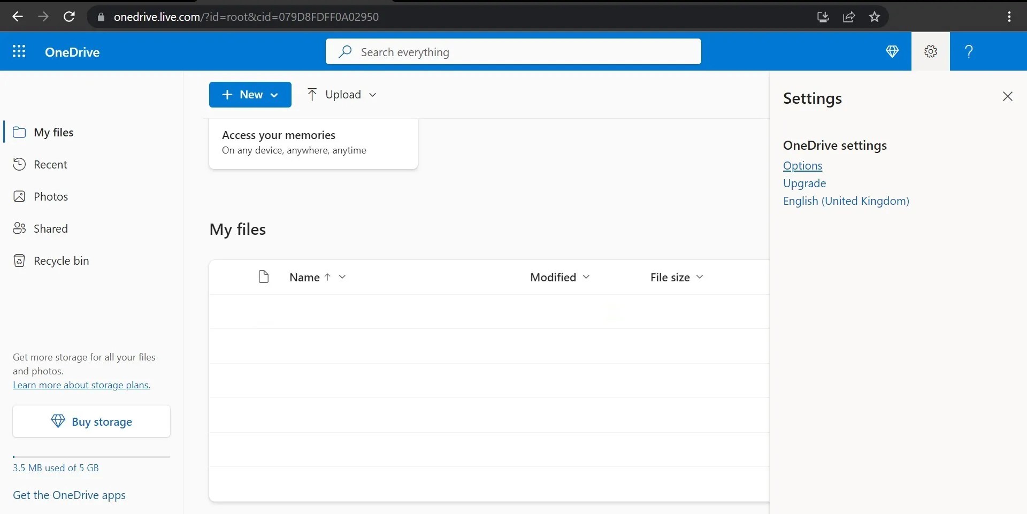
Task: Click the Name sort ascending arrow
Action: point(327,277)
